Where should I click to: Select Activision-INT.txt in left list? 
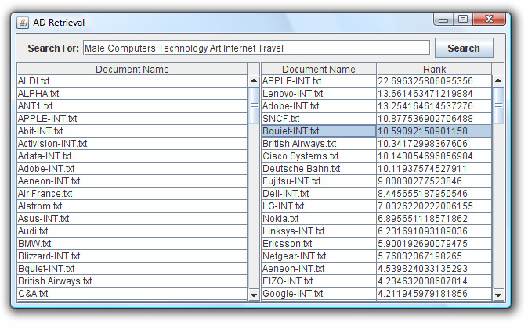[132, 144]
